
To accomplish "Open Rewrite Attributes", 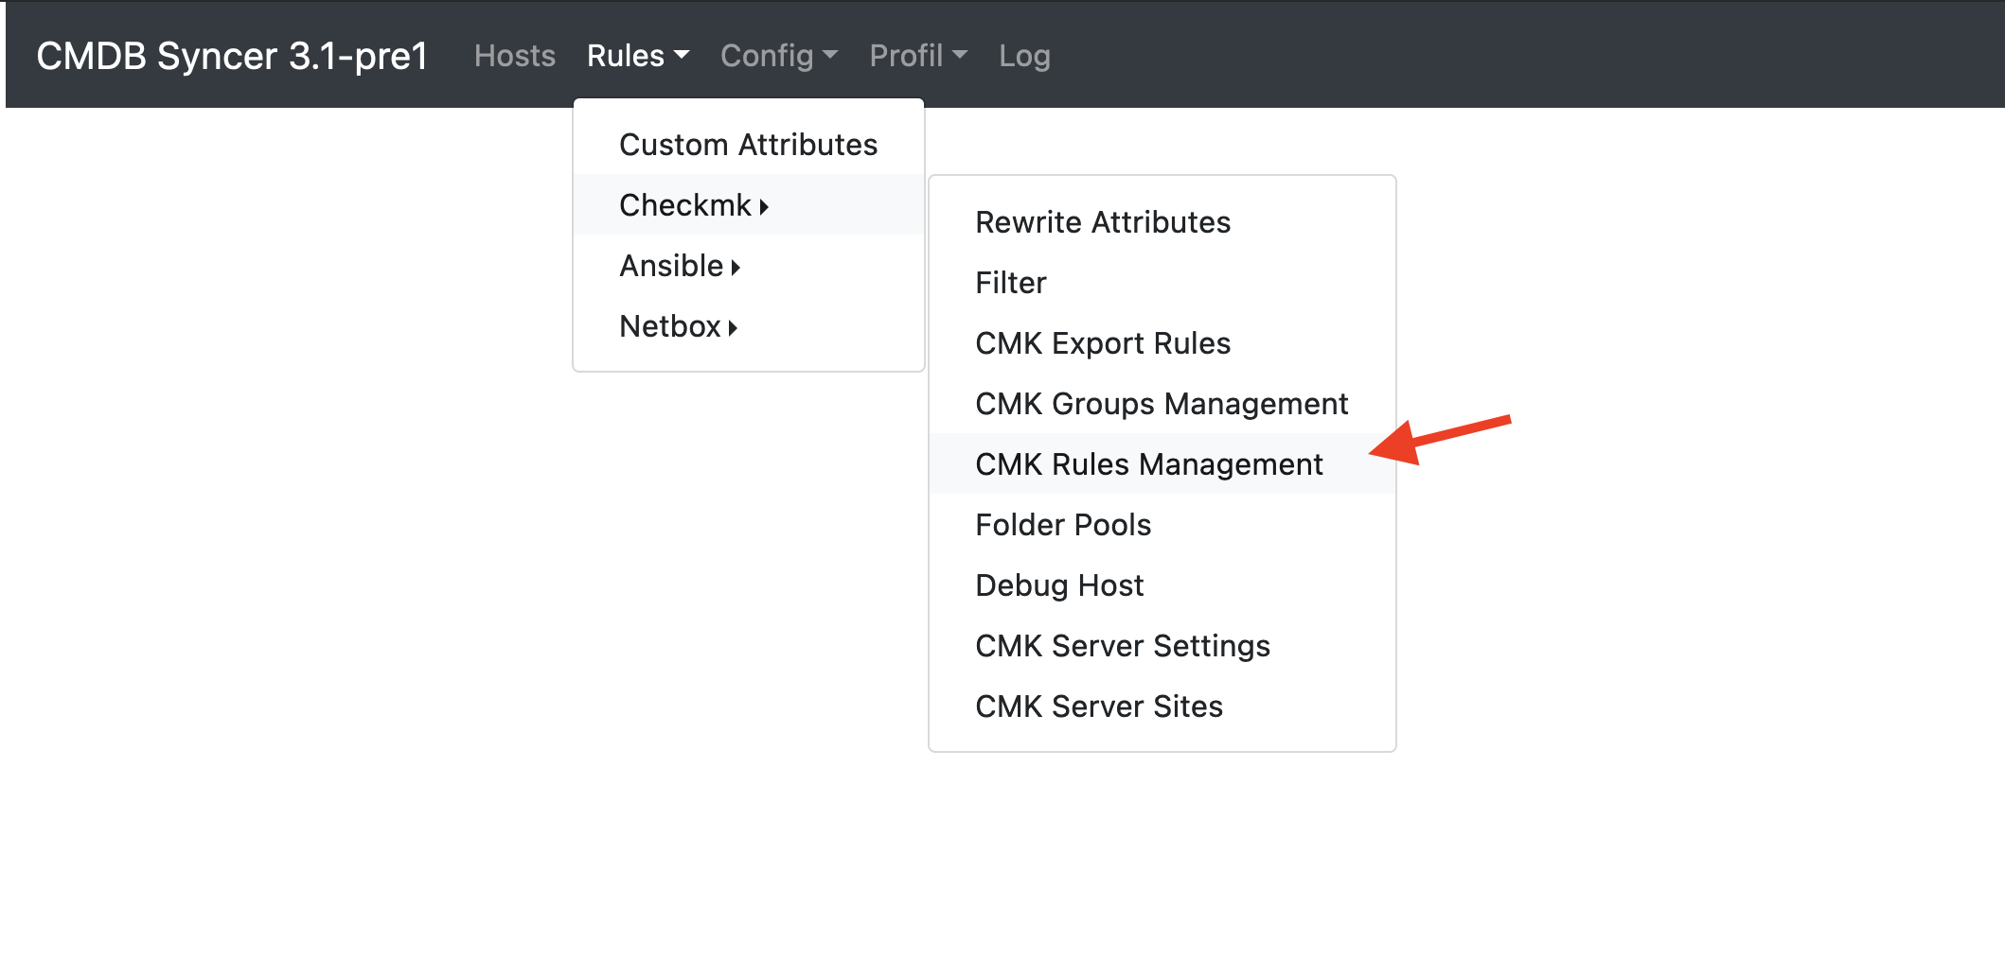I will tap(1103, 222).
